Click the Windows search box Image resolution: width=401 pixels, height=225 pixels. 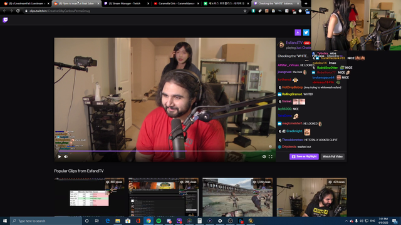pos(46,221)
